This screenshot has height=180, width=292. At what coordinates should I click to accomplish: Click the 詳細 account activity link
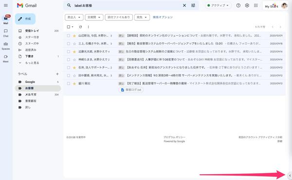pyautogui.click(x=280, y=141)
